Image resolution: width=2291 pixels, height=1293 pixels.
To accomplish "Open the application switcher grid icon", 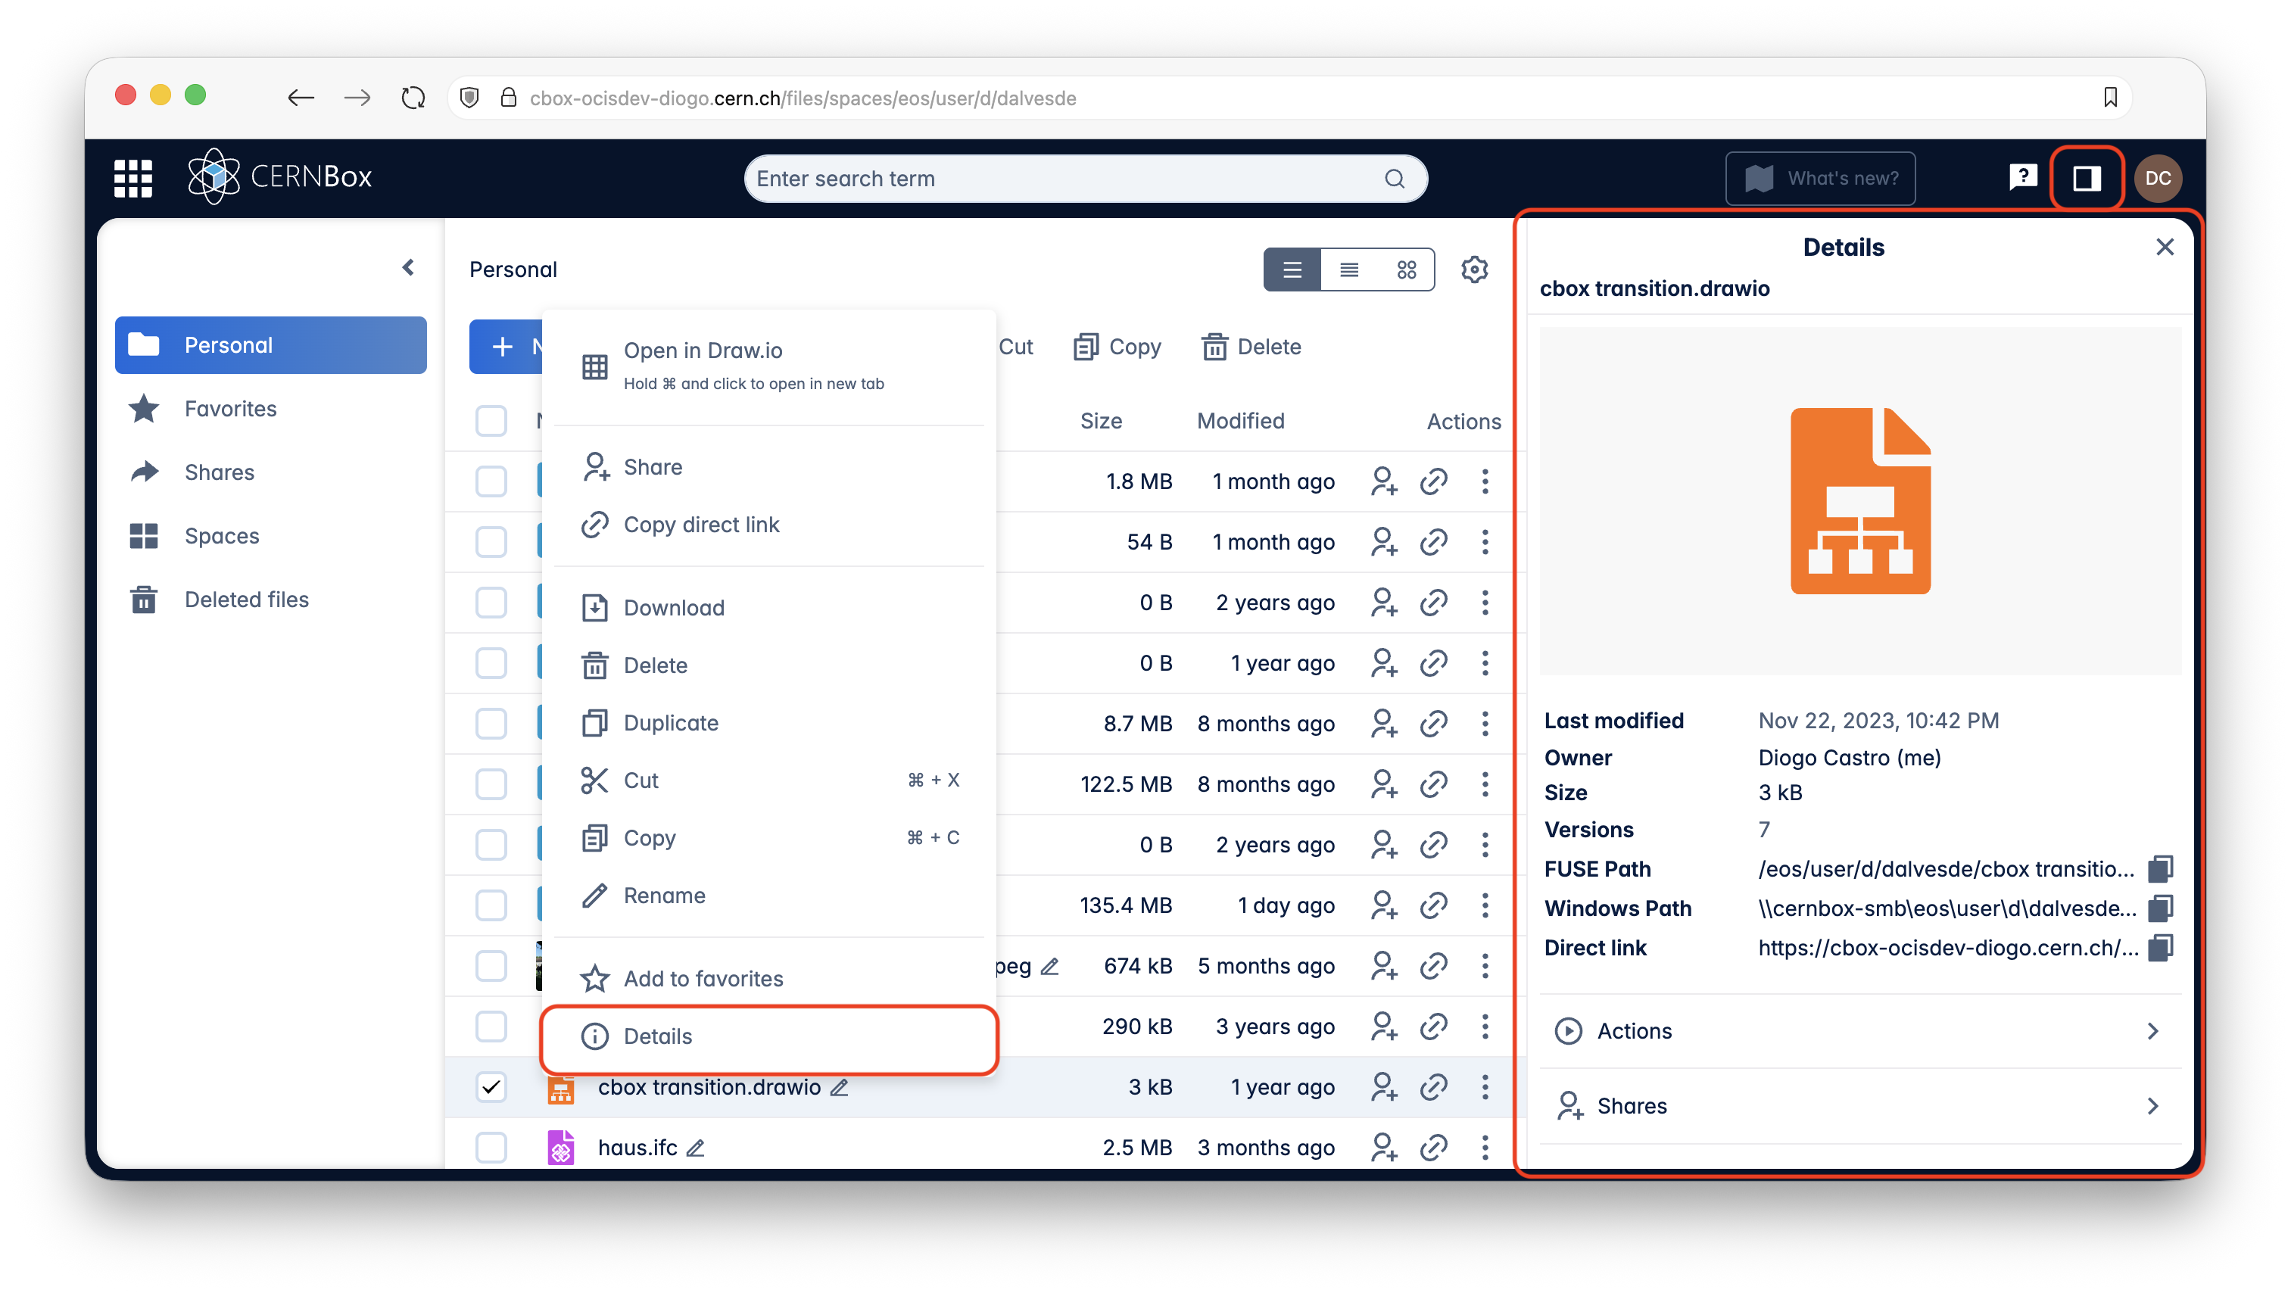I will pyautogui.click(x=133, y=178).
